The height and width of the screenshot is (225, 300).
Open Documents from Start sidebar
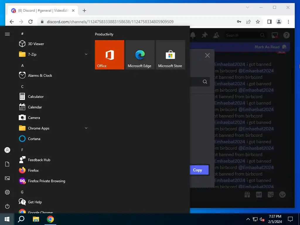tap(7, 164)
